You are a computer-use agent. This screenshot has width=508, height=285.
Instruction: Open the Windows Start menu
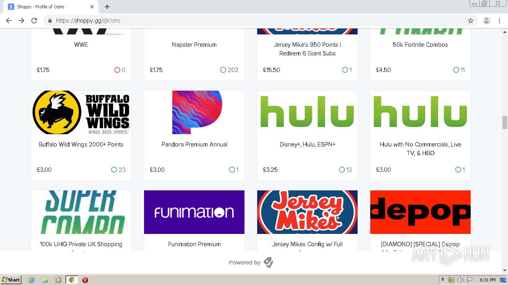[11, 280]
